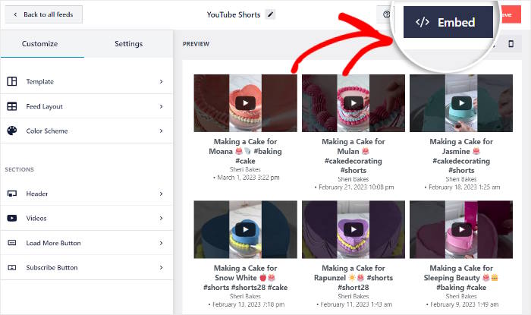This screenshot has height=315, width=531.
Task: Click the Color Scheme palette icon
Action: 12,131
